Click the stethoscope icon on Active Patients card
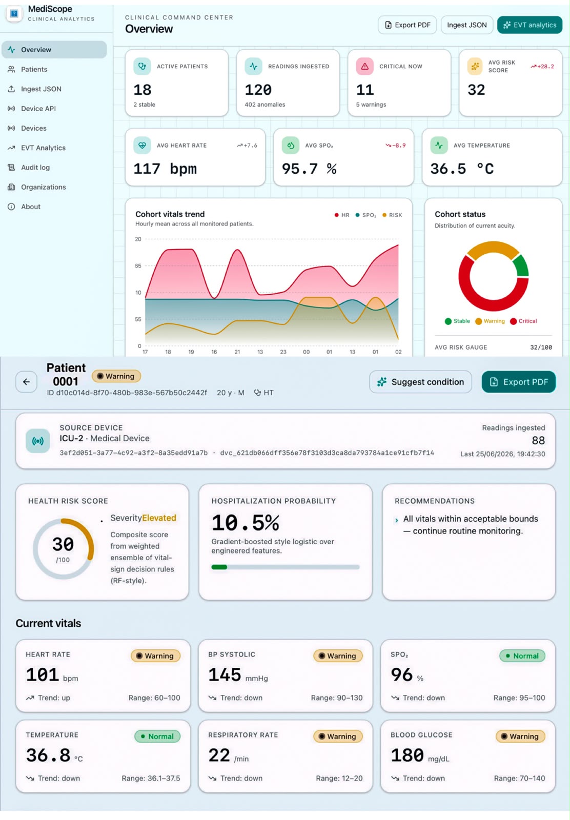 pos(142,66)
